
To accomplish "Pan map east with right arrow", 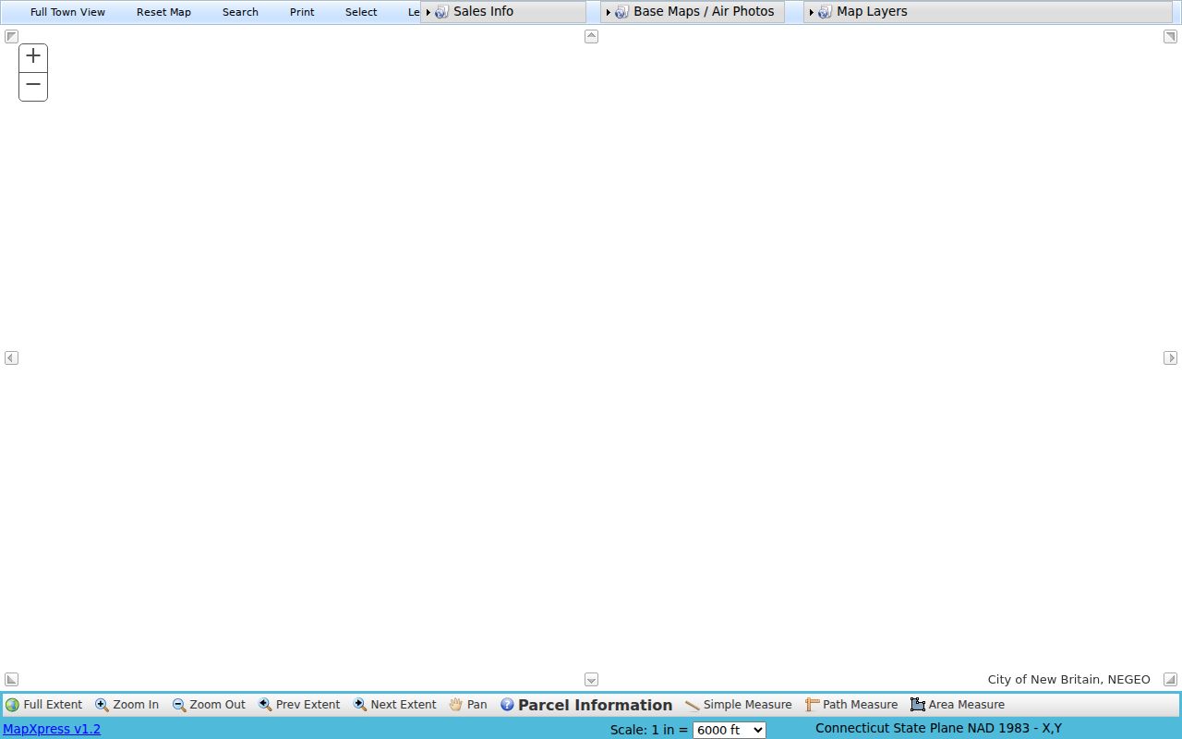I will 1170,357.
